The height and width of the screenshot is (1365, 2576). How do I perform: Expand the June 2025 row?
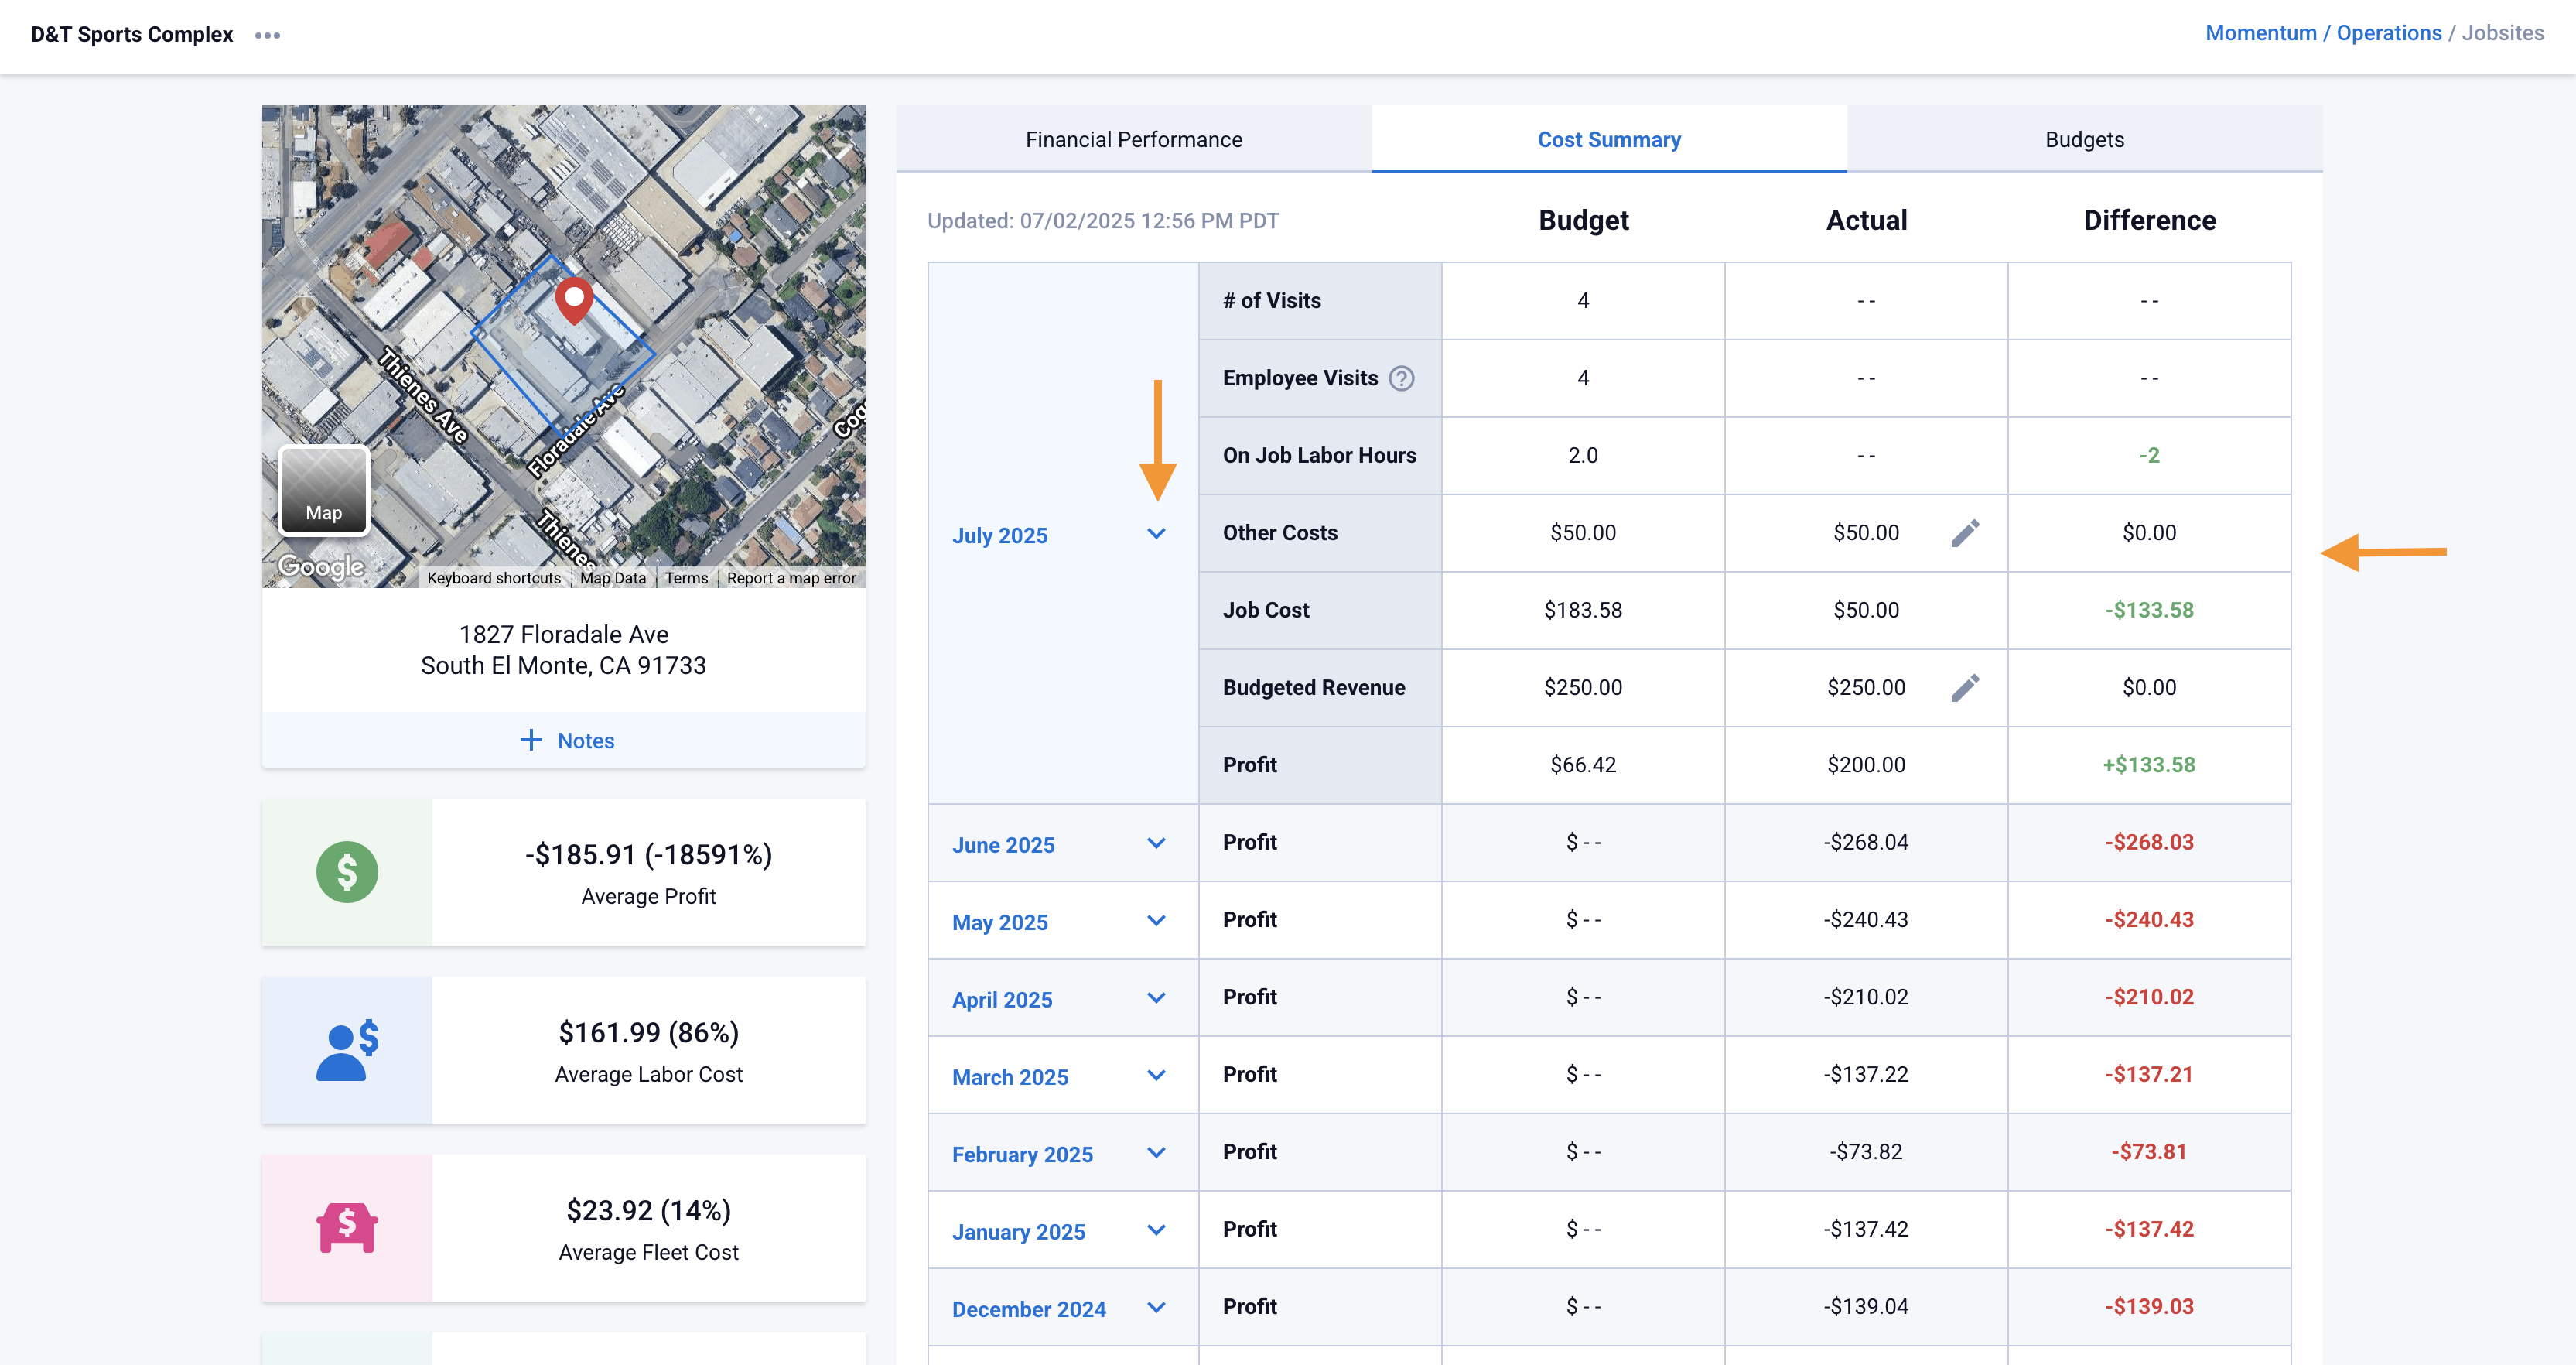1156,844
